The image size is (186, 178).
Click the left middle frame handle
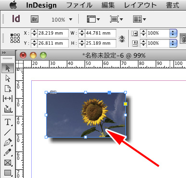coord(46,115)
